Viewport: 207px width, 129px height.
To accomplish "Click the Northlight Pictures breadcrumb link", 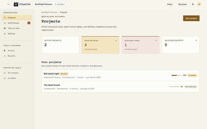I will tap(49, 12).
